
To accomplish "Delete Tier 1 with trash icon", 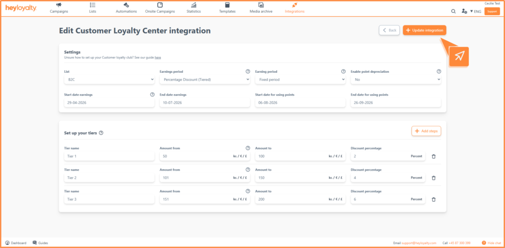I will tap(433, 156).
